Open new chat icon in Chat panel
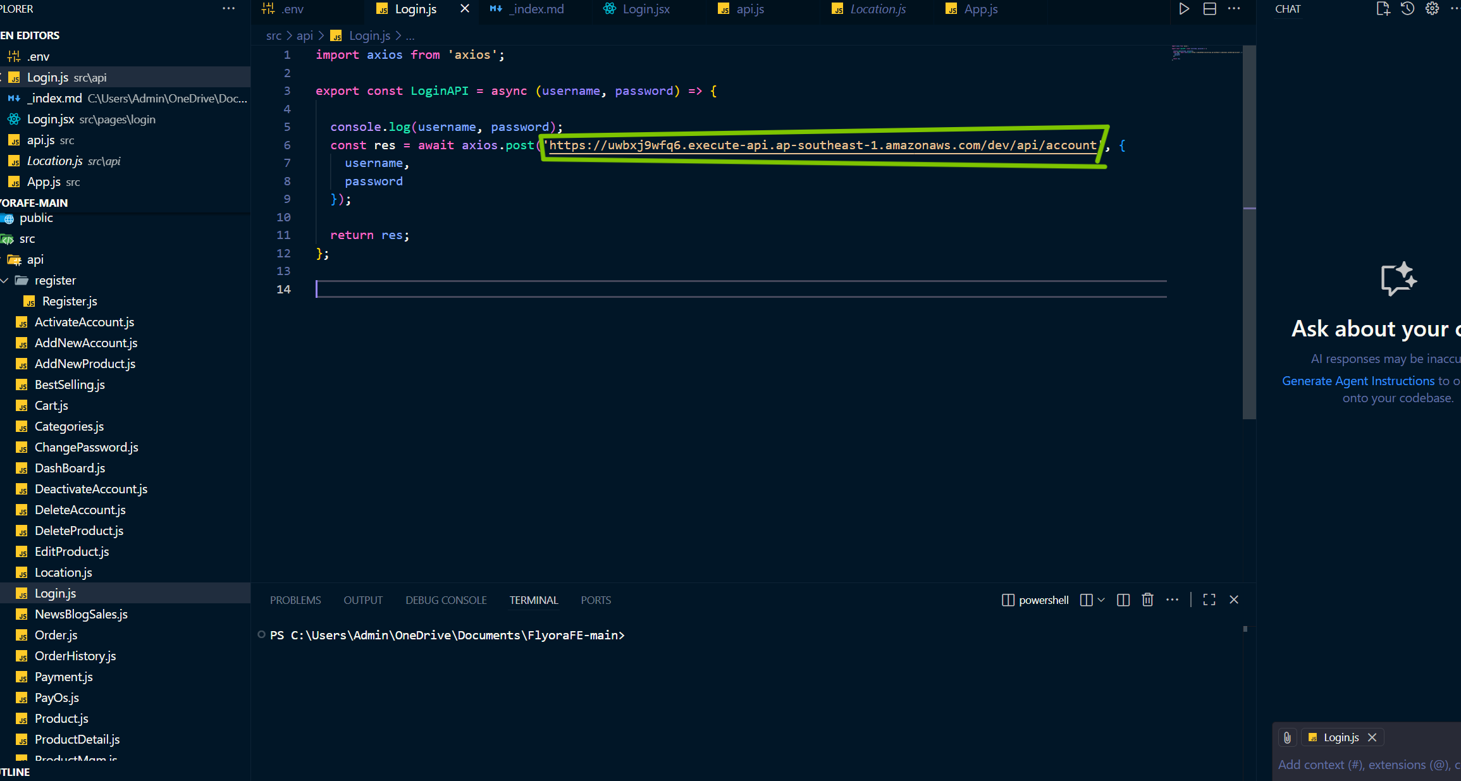The image size is (1461, 781). (1383, 9)
